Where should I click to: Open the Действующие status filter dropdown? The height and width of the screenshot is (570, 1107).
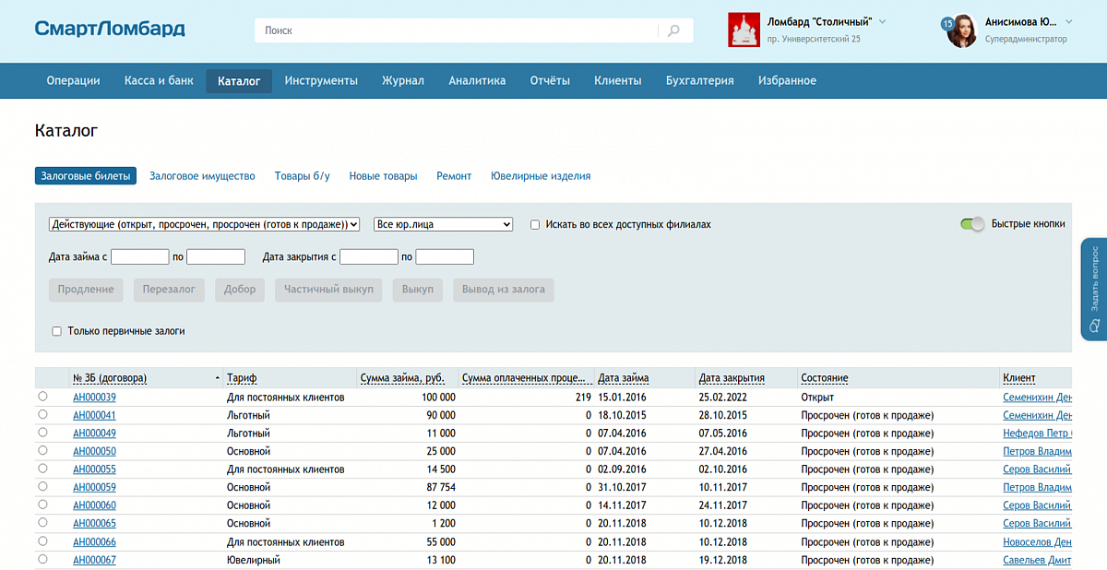(204, 224)
